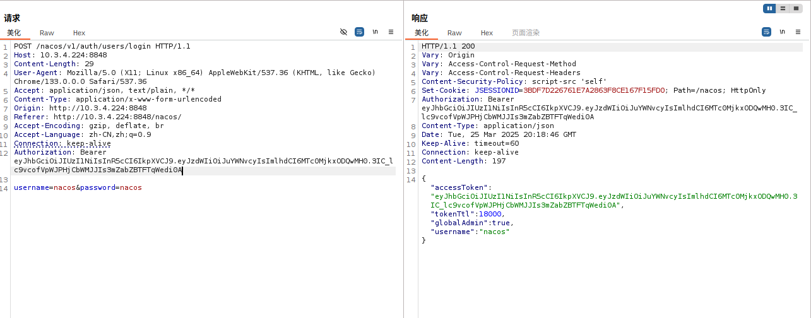Open the response Raw tab
Viewport: 811px width, 318px height.
[454, 33]
